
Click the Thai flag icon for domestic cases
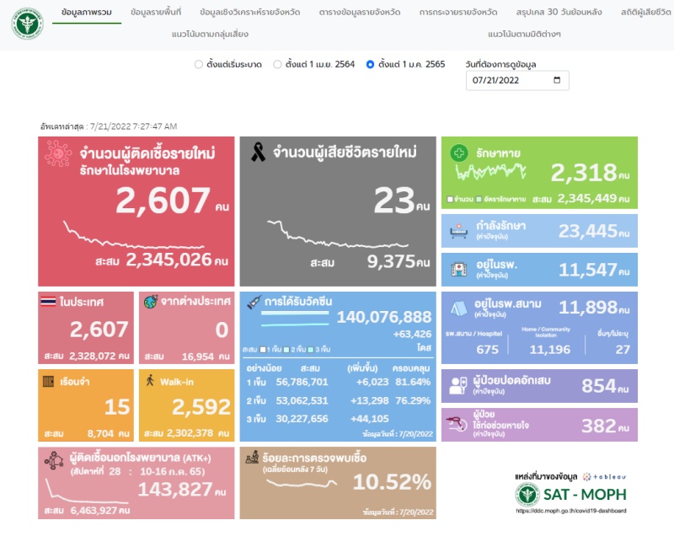pyautogui.click(x=49, y=302)
